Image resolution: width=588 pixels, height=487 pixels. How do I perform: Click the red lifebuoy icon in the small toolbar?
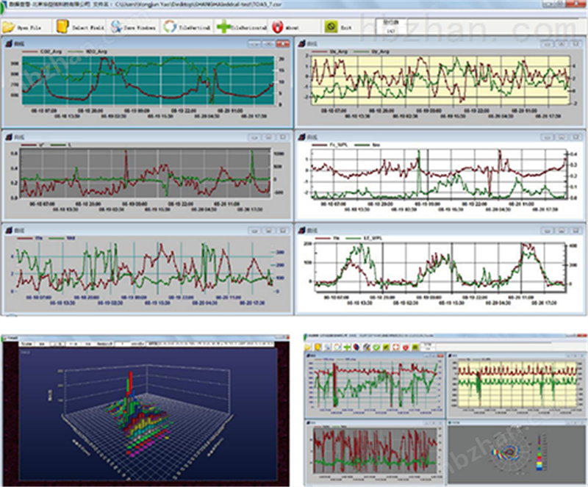tap(395, 346)
